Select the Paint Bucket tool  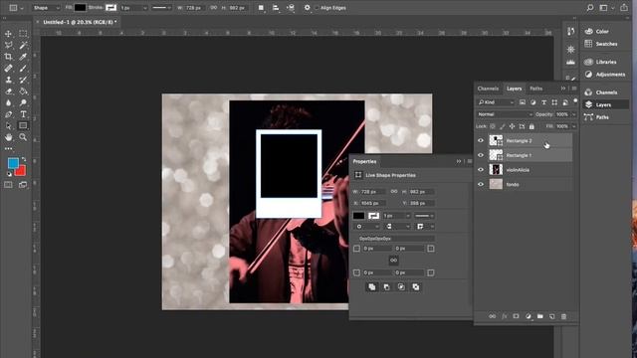pyautogui.click(x=23, y=91)
